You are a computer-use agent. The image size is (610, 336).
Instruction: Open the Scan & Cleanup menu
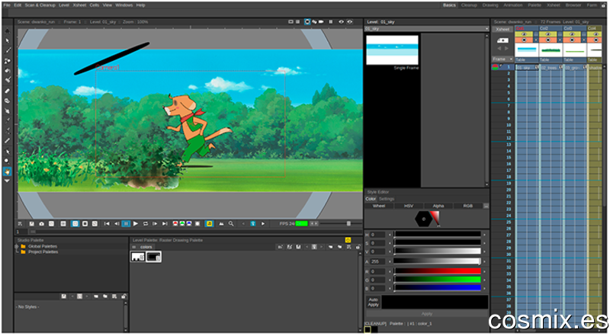coord(40,5)
